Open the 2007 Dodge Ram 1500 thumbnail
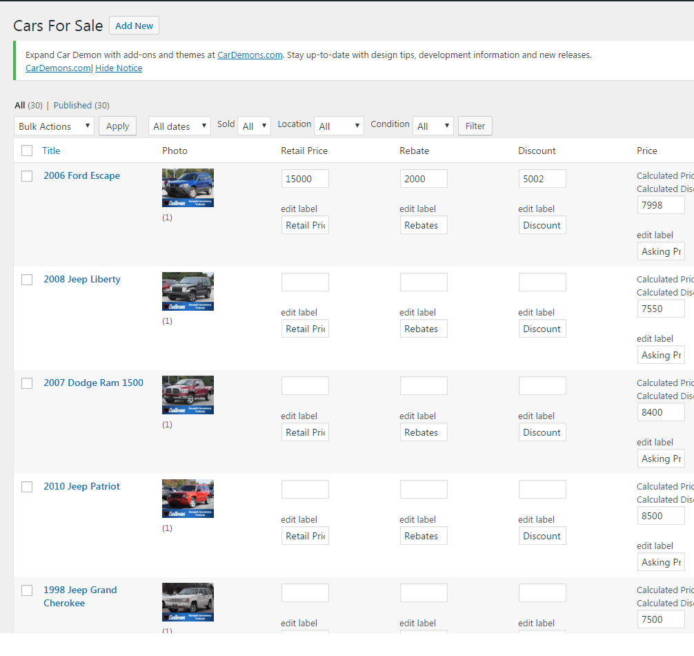This screenshot has width=694, height=656. (x=188, y=395)
